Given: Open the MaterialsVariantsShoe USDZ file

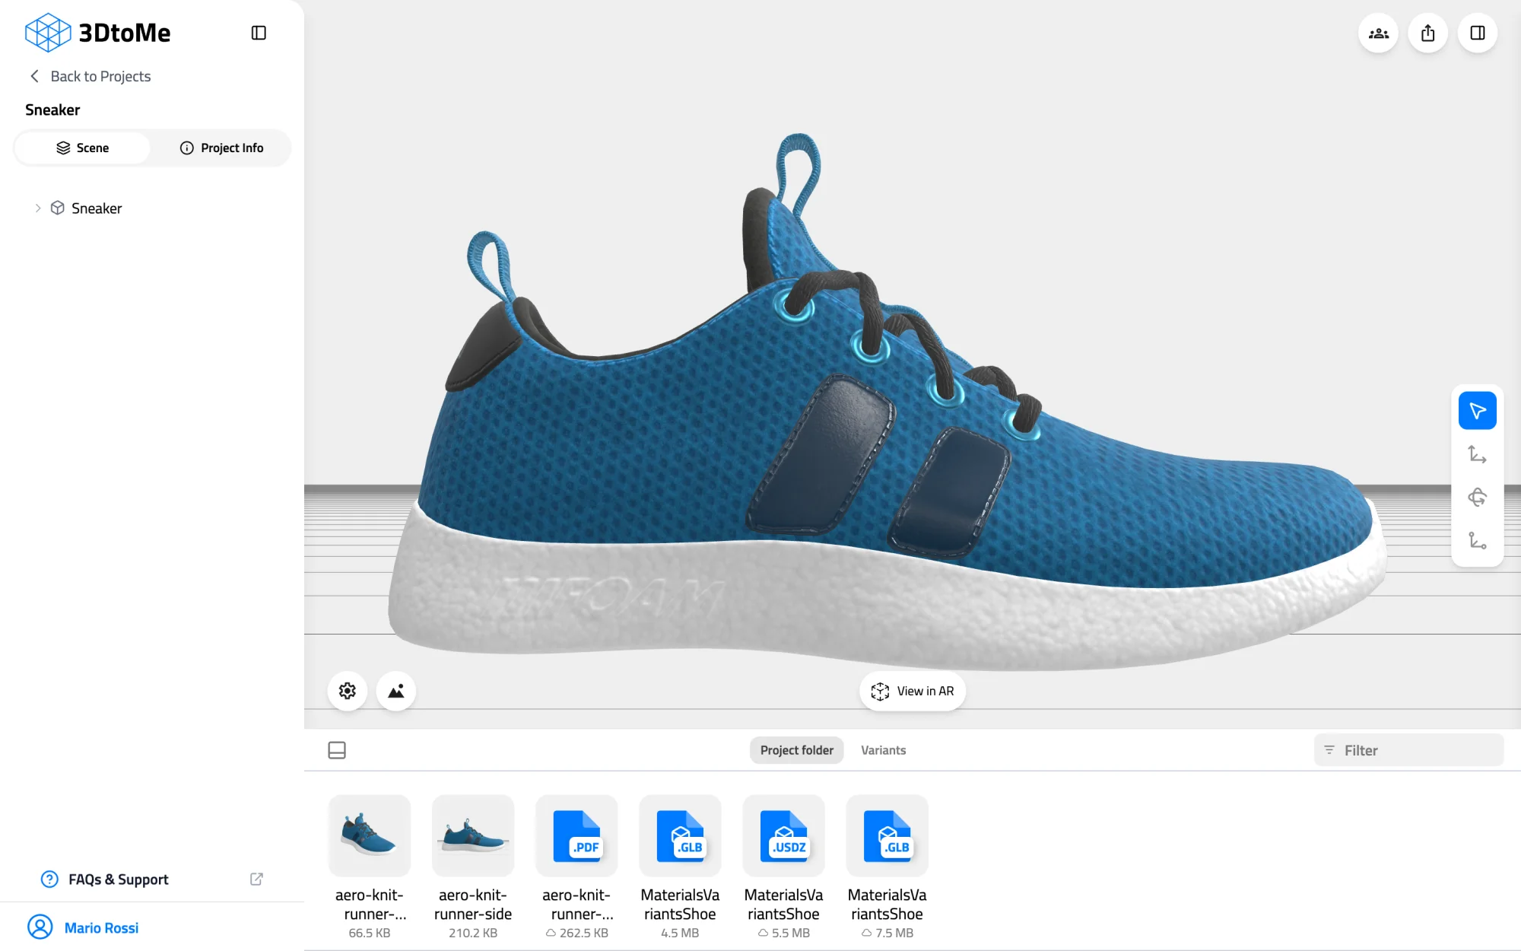Looking at the screenshot, I should tap(783, 835).
